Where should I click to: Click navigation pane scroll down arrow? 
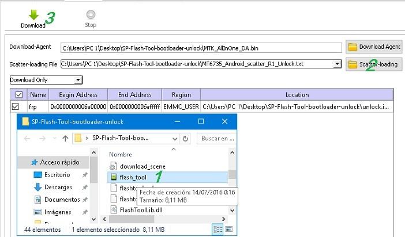tap(94, 219)
